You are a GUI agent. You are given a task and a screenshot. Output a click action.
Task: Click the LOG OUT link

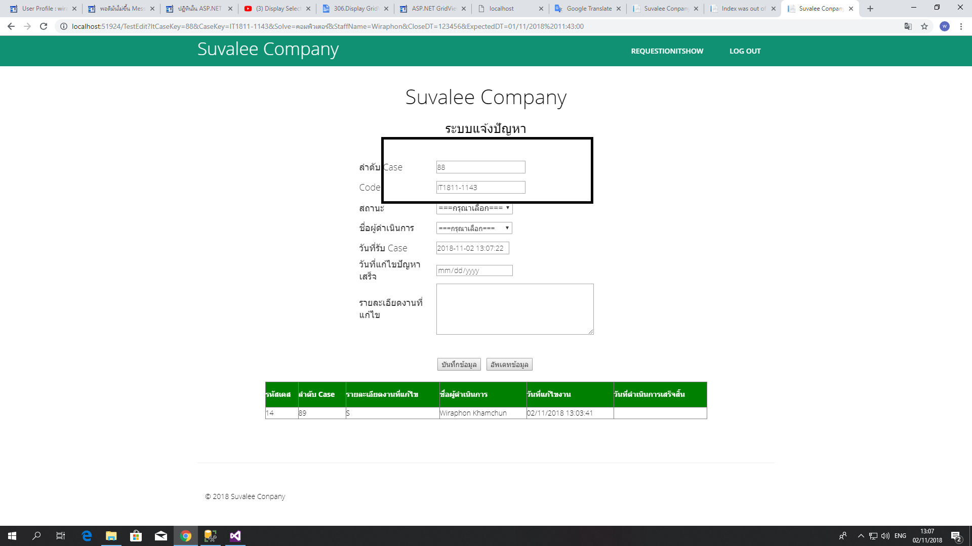click(745, 51)
